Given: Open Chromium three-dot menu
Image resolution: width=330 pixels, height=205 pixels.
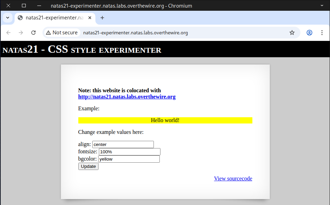Looking at the screenshot, I should pos(322,33).
